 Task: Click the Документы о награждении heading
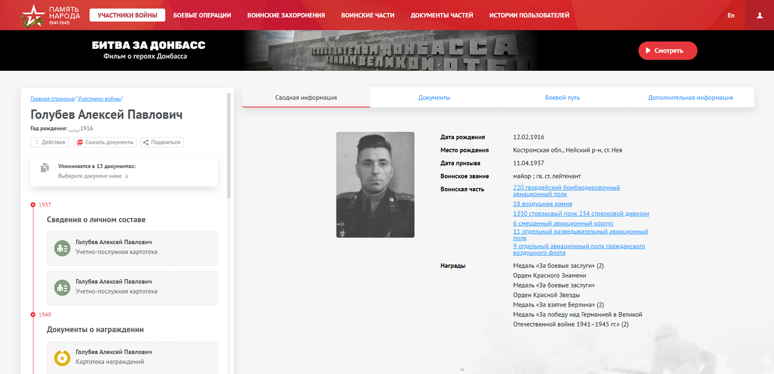point(95,330)
